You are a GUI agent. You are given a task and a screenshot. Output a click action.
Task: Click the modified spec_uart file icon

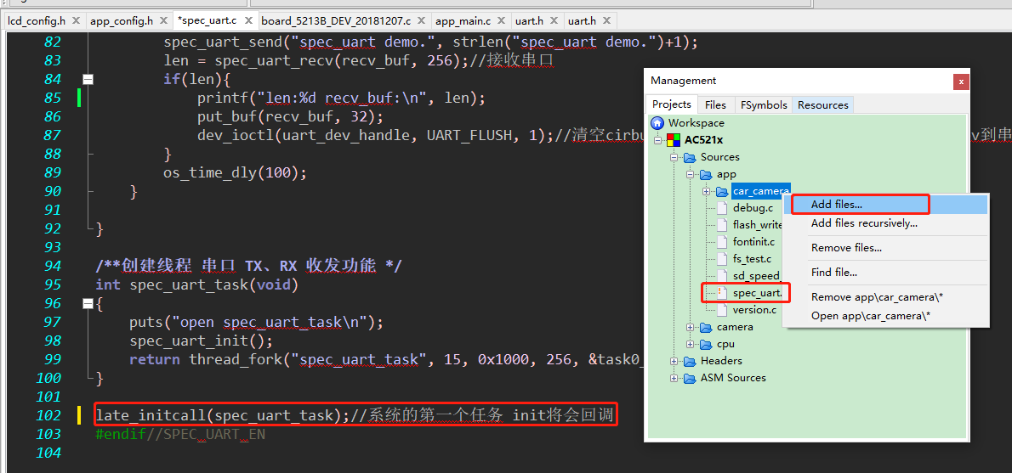click(722, 293)
